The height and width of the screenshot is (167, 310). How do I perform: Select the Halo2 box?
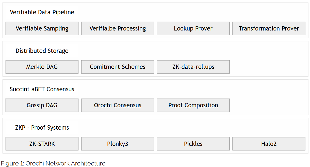(x=269, y=144)
